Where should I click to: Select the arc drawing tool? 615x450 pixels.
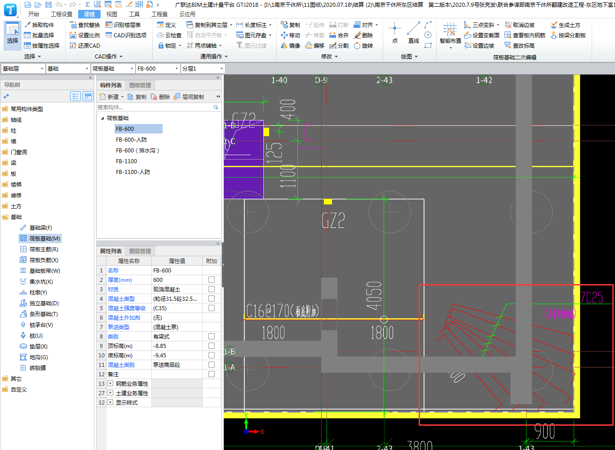(x=428, y=24)
